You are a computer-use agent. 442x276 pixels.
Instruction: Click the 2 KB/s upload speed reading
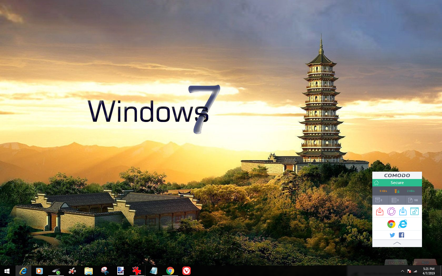411,191
